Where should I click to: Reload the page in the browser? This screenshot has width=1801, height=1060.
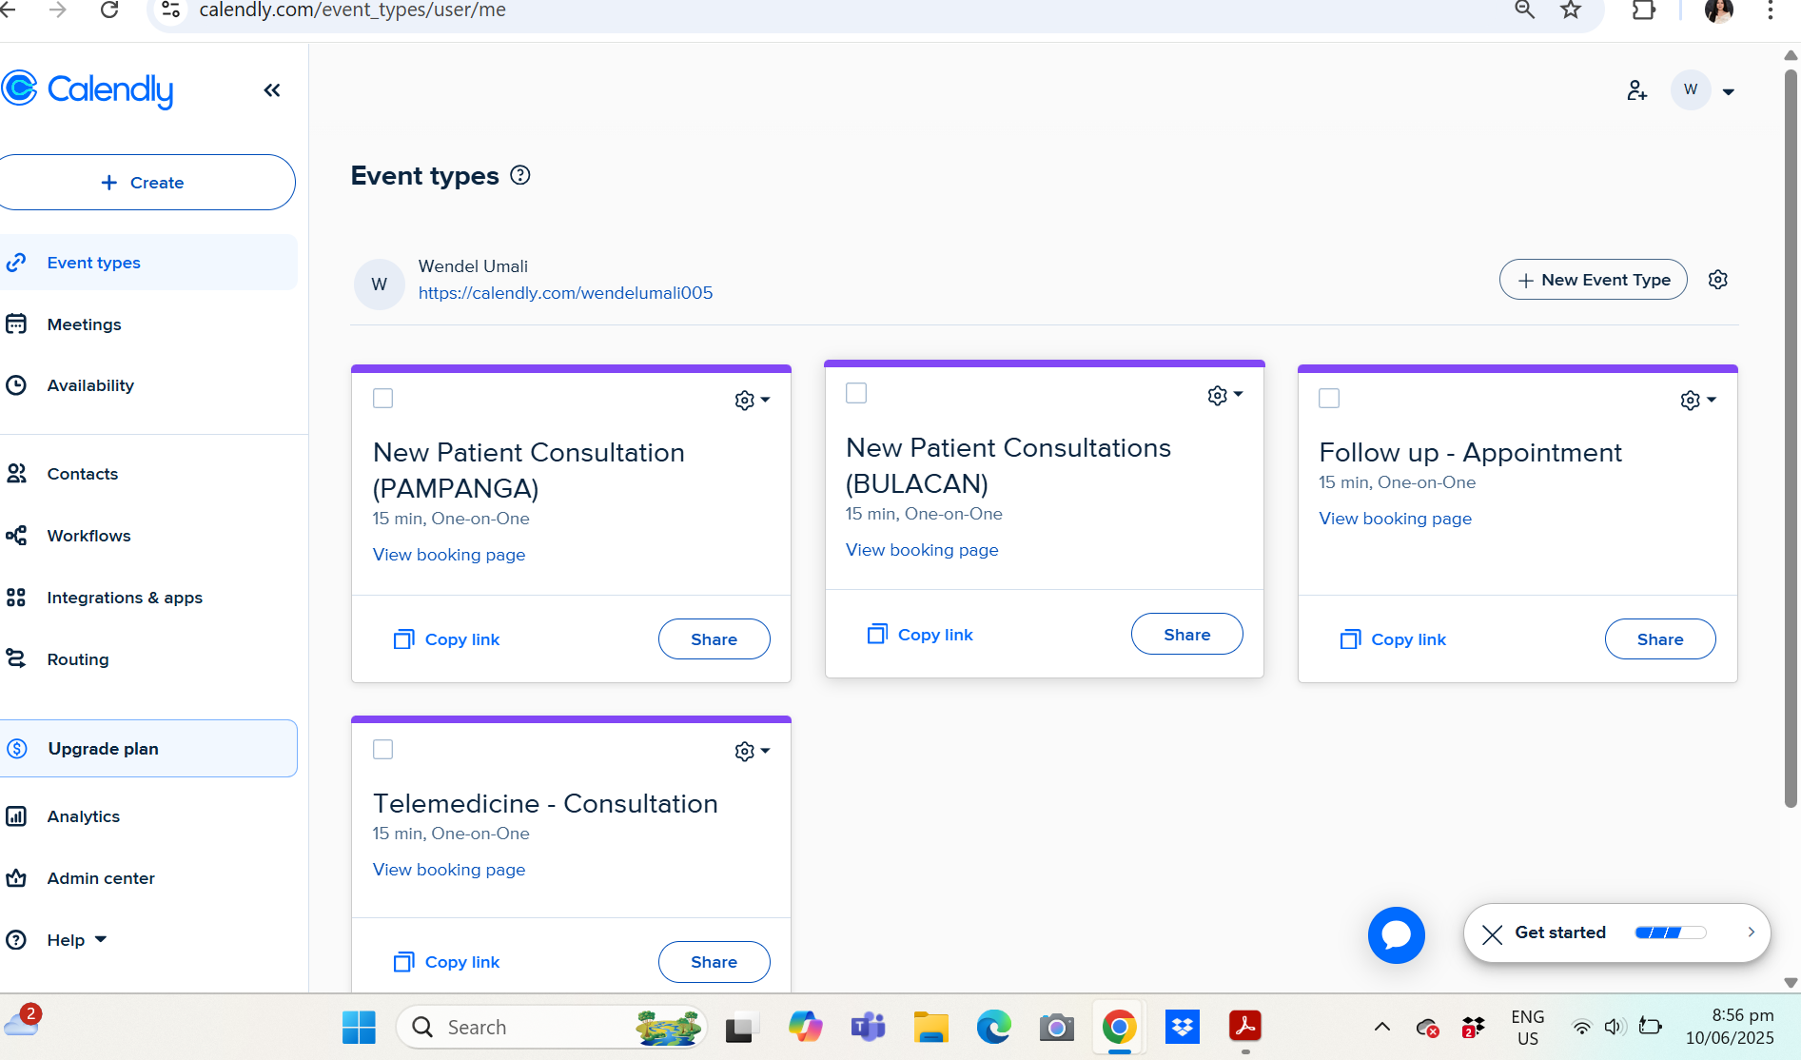[109, 10]
